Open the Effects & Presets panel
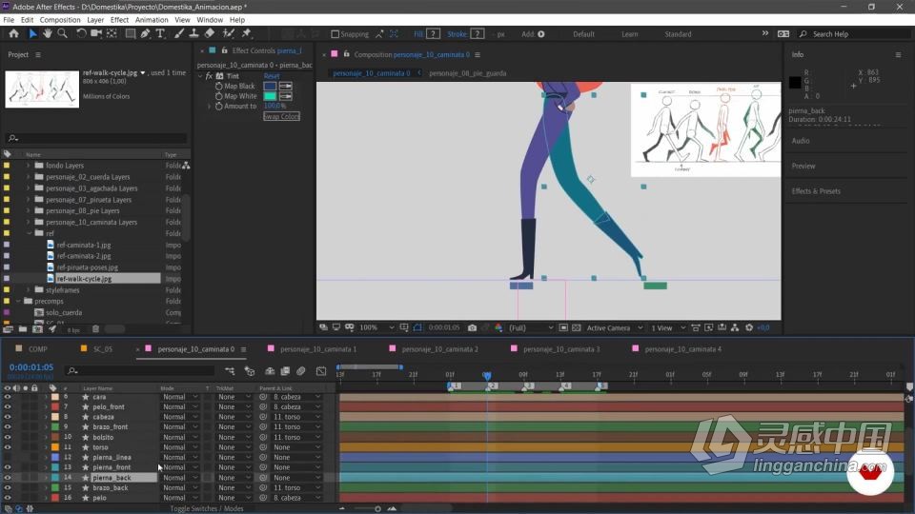Screen dimensions: 915x514 coord(816,191)
